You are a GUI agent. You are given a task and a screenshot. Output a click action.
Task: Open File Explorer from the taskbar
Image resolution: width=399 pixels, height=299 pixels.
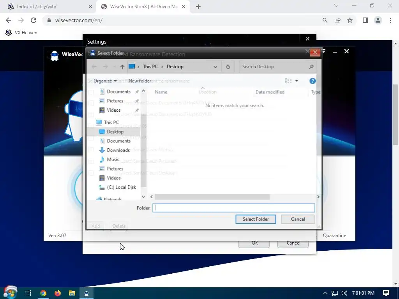click(x=72, y=293)
